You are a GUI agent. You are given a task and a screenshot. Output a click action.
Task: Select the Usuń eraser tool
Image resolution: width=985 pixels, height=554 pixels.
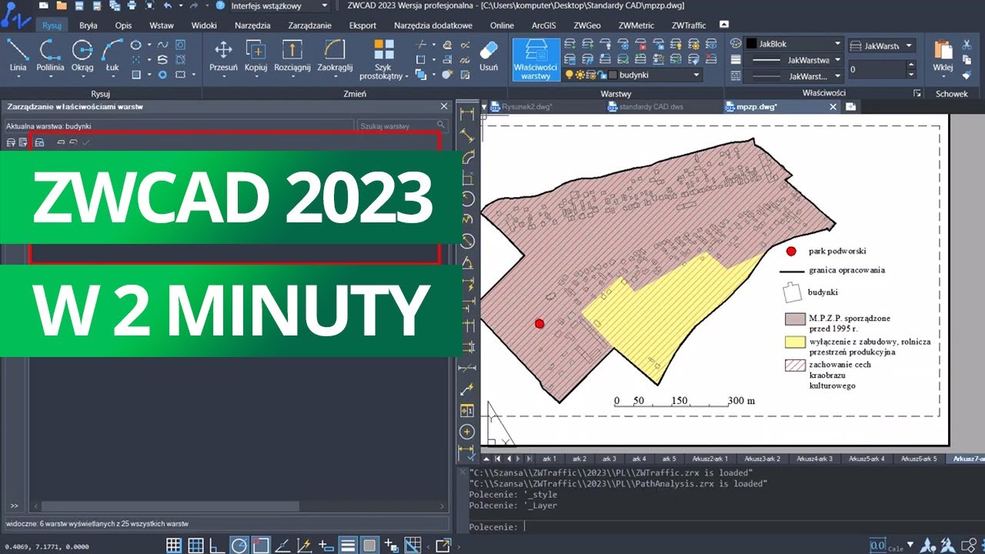tap(489, 55)
